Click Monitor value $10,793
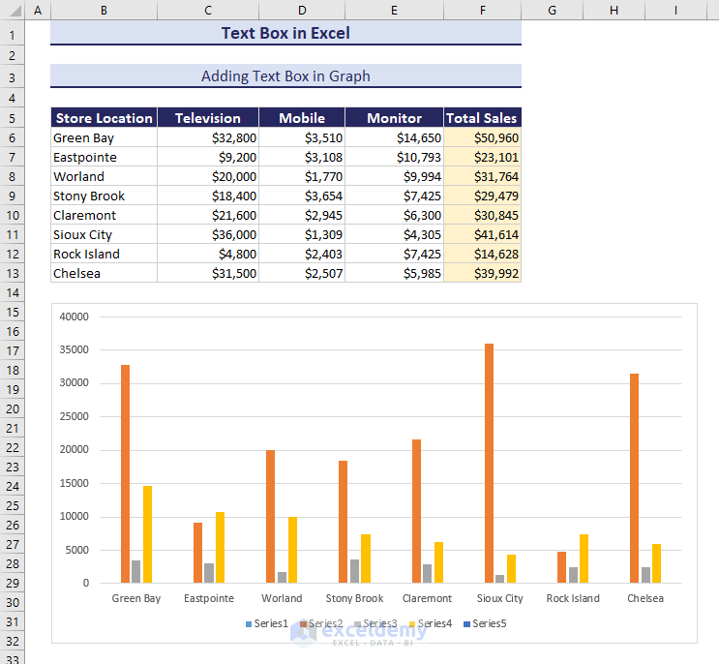The image size is (719, 664). point(395,157)
